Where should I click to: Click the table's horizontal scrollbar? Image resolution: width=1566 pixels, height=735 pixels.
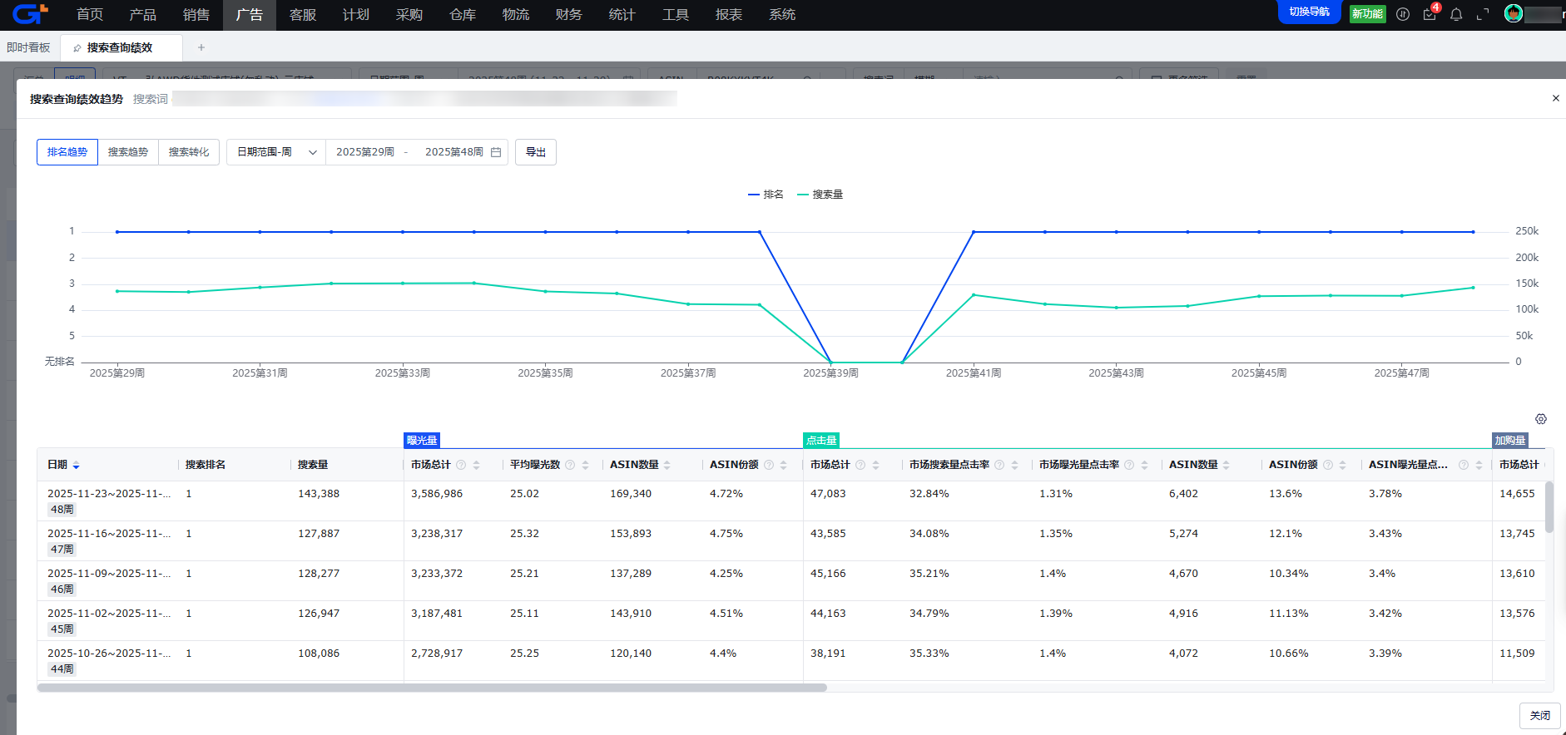click(432, 688)
